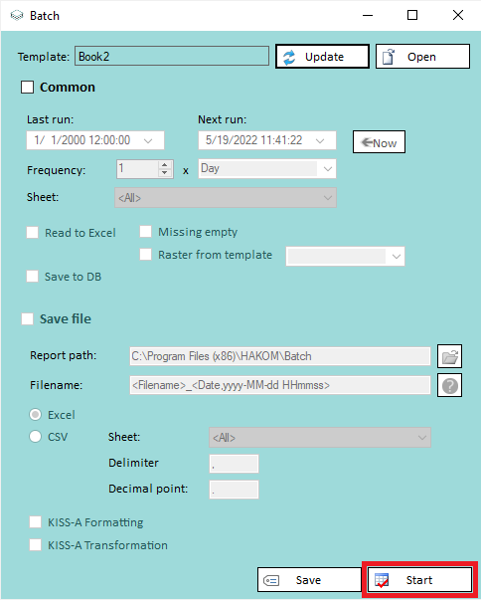Screen dimensions: 481x600
Task: Click the Batch app icon in title bar
Action: coord(17,16)
